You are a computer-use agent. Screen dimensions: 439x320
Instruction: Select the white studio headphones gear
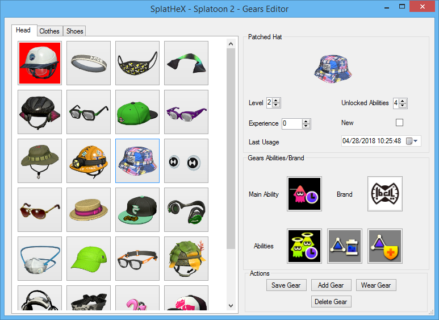(x=40, y=298)
